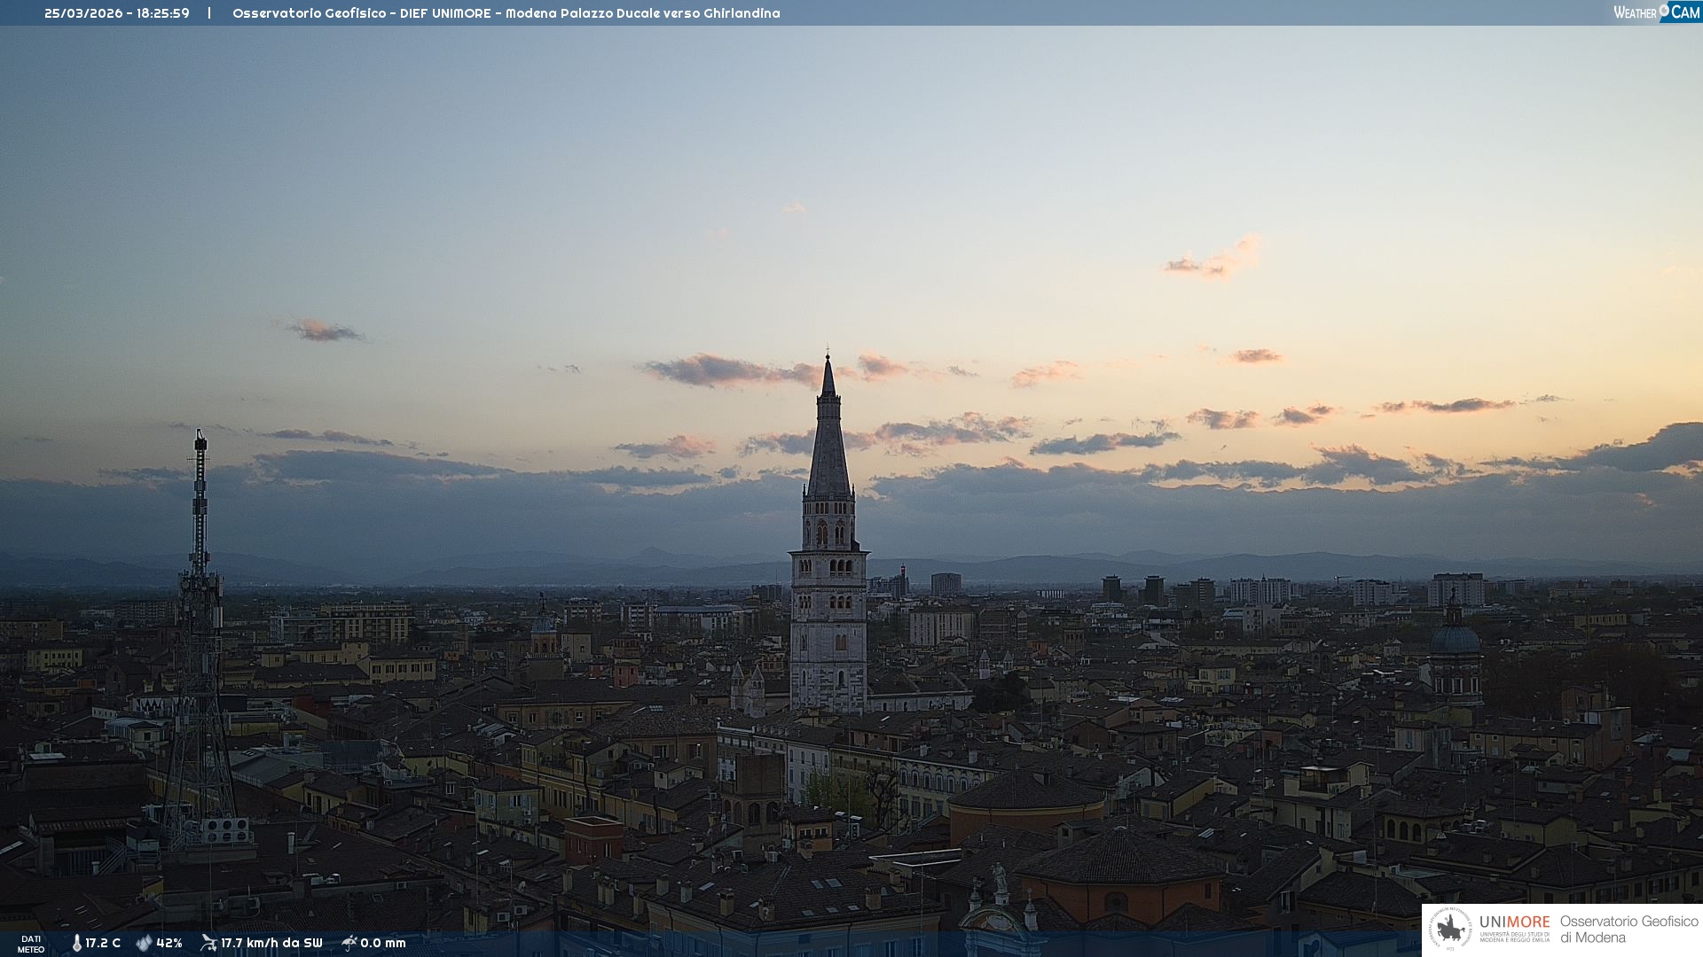Screen dimensions: 1703x957
Task: Click the 25/03/2026 date and time stamp
Action: tap(117, 13)
